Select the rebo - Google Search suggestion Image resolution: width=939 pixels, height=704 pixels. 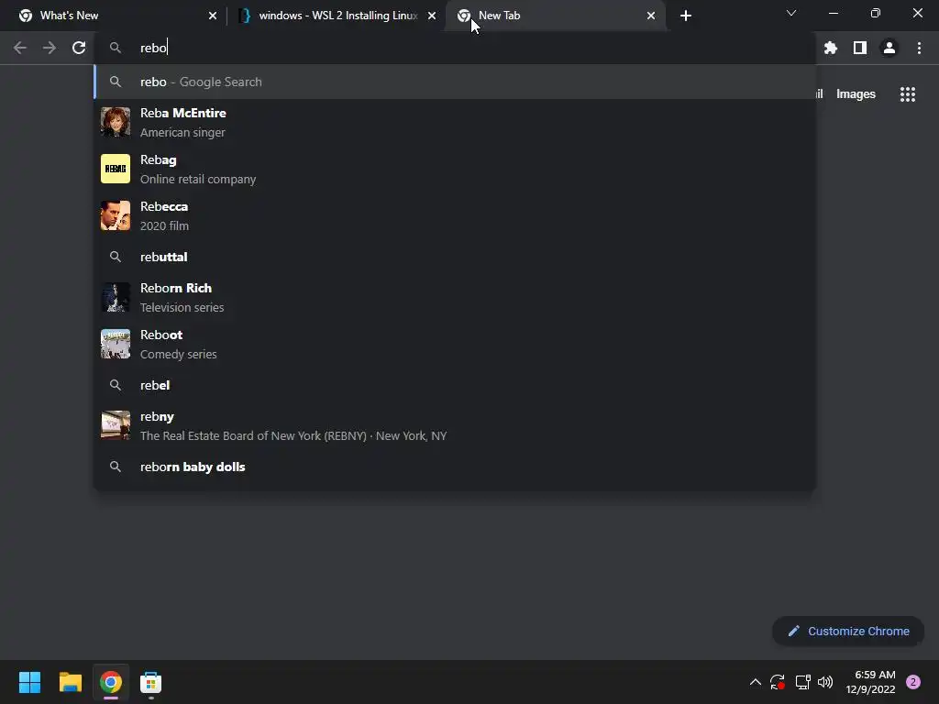455,82
